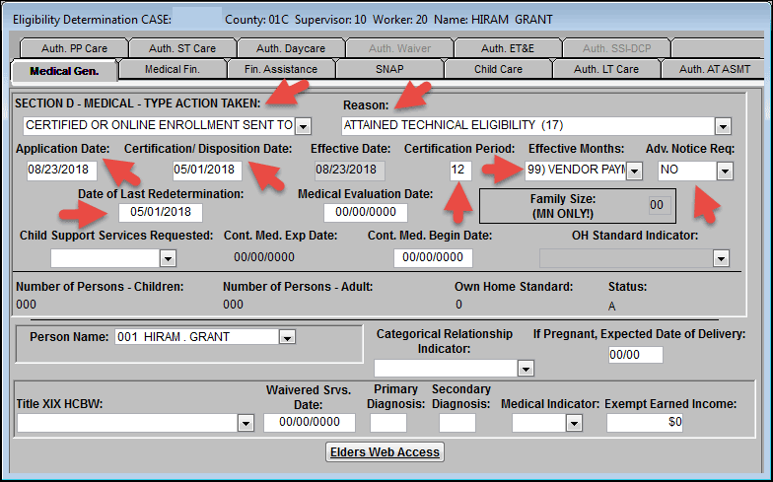Click the Cont. Med. Begin Date field
Screen dimensions: 773x482
click(x=433, y=258)
